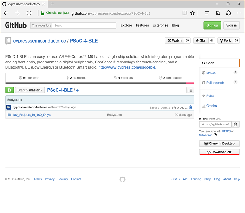Viewport: 245px width, 213px height.
Task: Click the browser forward arrow
Action: [x=17, y=13]
